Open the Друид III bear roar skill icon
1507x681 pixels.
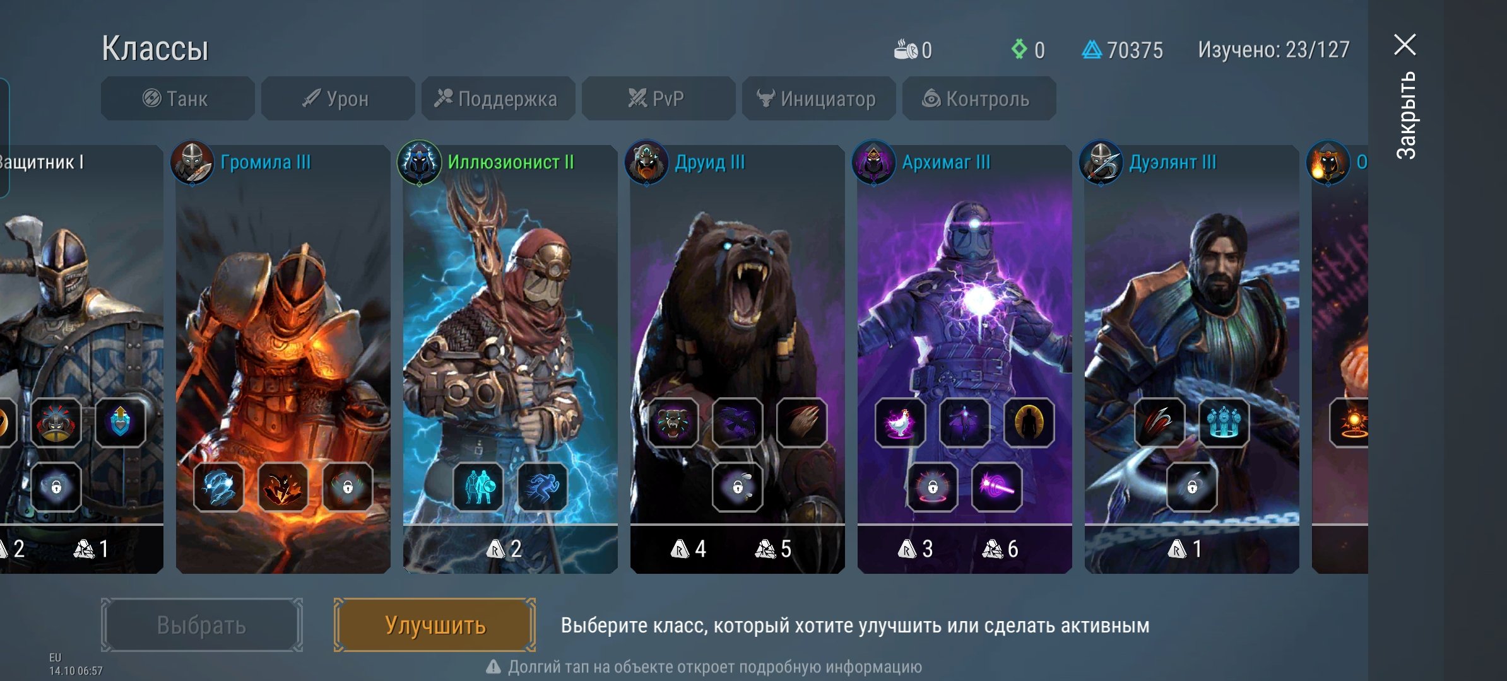pyautogui.click(x=673, y=422)
